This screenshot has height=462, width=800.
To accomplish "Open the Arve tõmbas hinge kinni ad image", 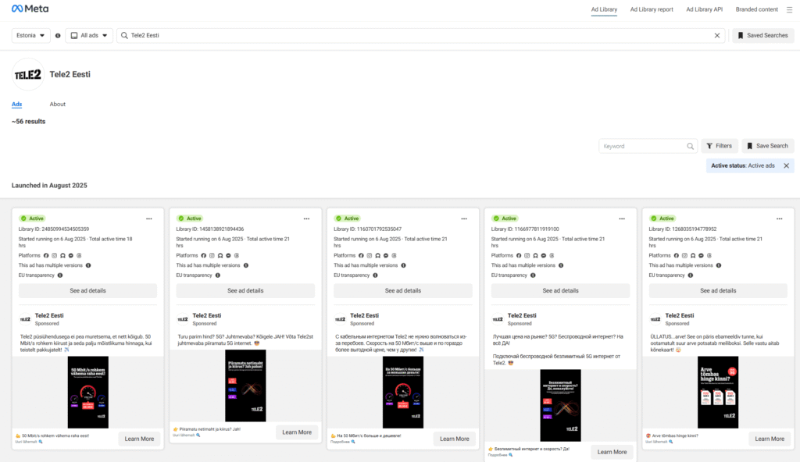I will [718, 392].
